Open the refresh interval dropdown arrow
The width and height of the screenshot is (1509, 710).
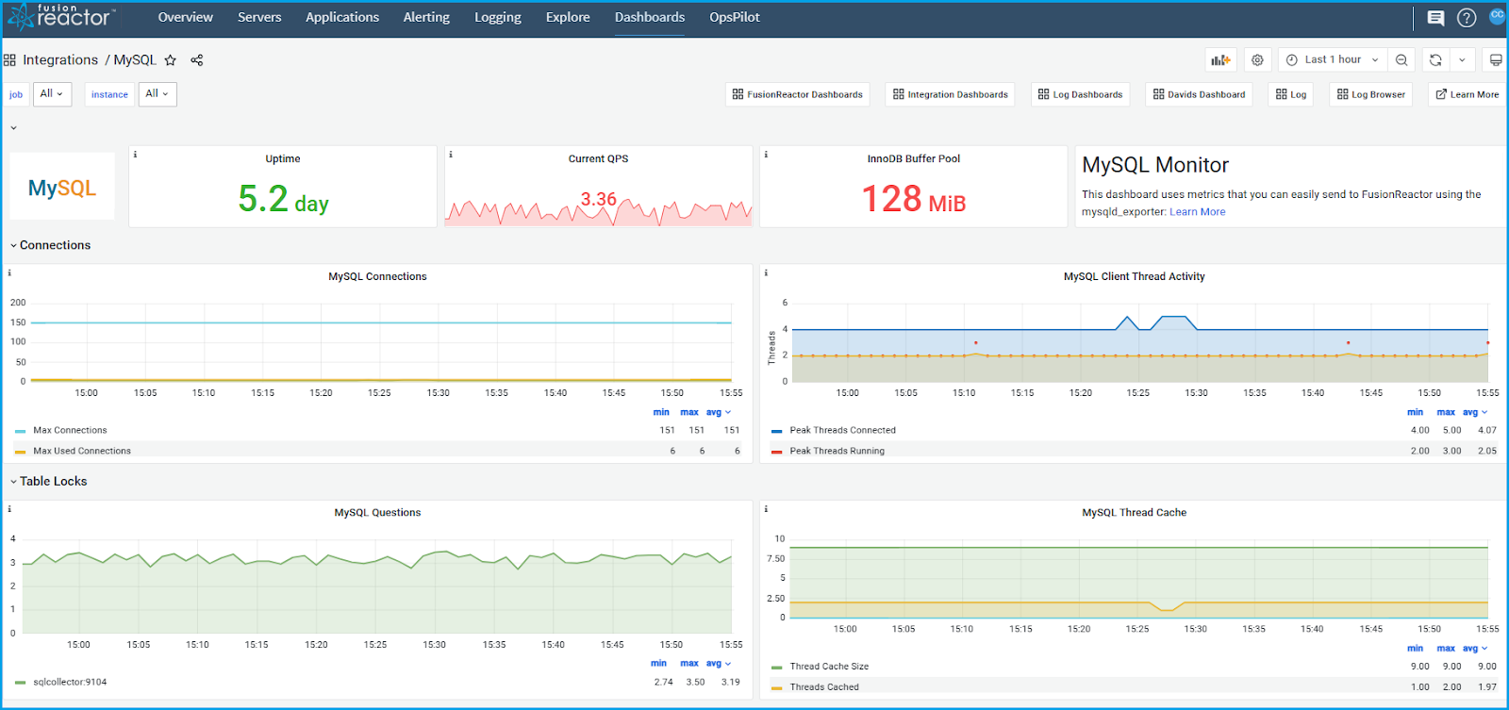point(1462,59)
